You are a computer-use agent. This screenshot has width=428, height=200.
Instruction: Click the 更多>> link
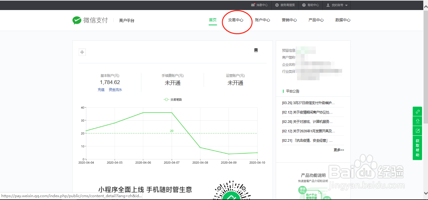pyautogui.click(x=339, y=150)
